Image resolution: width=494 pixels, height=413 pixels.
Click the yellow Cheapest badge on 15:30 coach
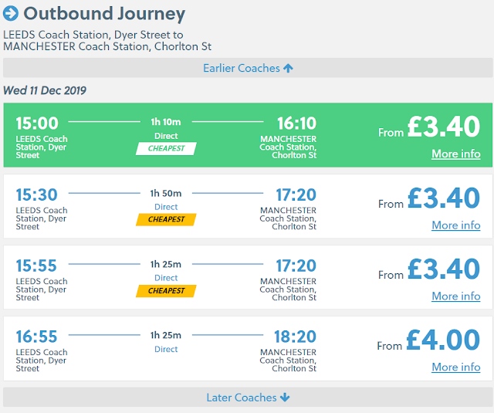click(x=166, y=219)
